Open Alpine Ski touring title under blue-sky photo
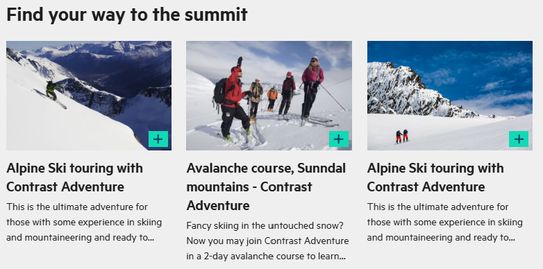The width and height of the screenshot is (543, 269). [435, 177]
